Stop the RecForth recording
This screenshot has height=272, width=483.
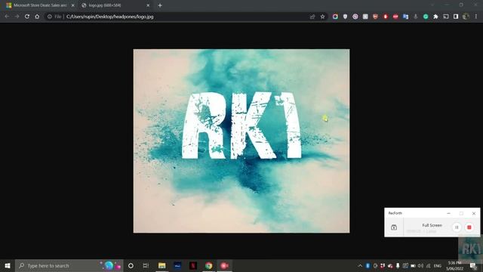pos(469,227)
